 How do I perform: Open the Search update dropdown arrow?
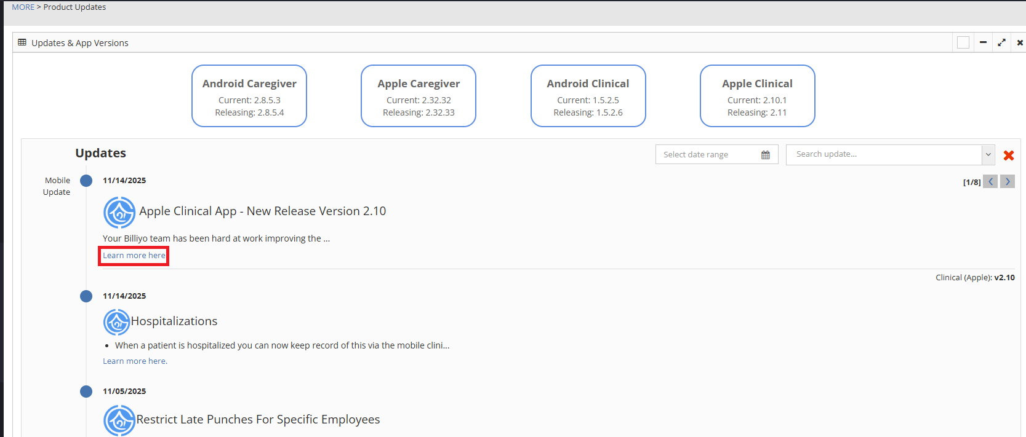[988, 155]
